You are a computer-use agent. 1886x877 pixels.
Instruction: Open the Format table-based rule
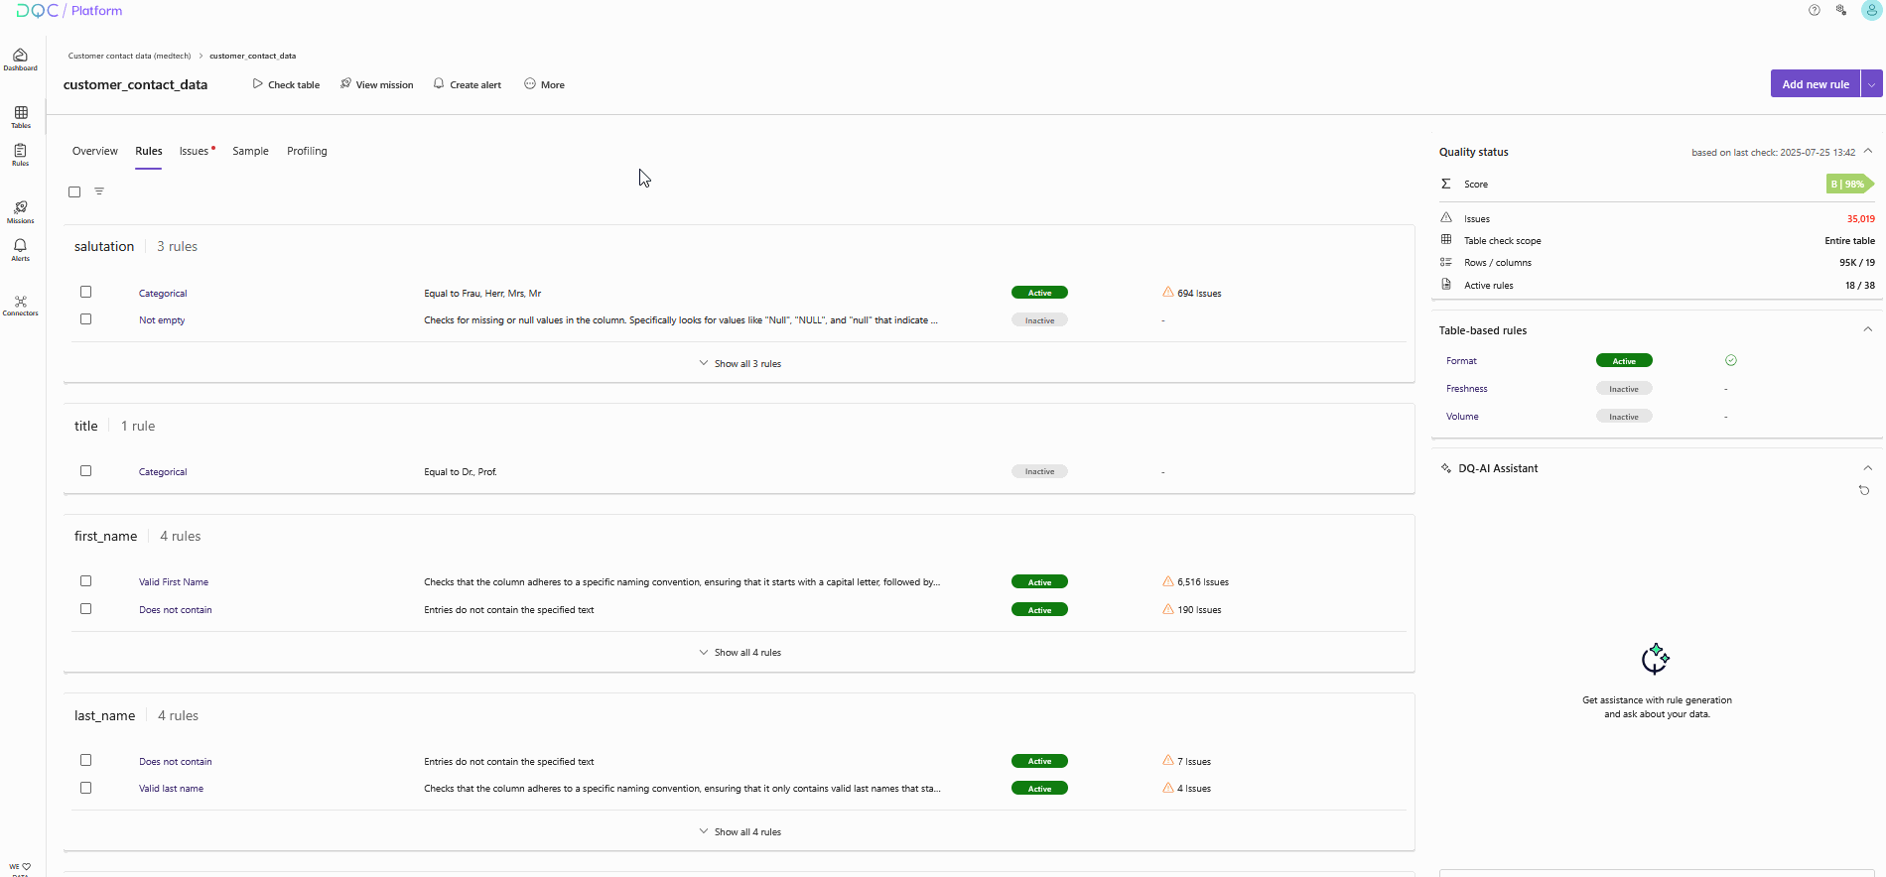click(1461, 361)
